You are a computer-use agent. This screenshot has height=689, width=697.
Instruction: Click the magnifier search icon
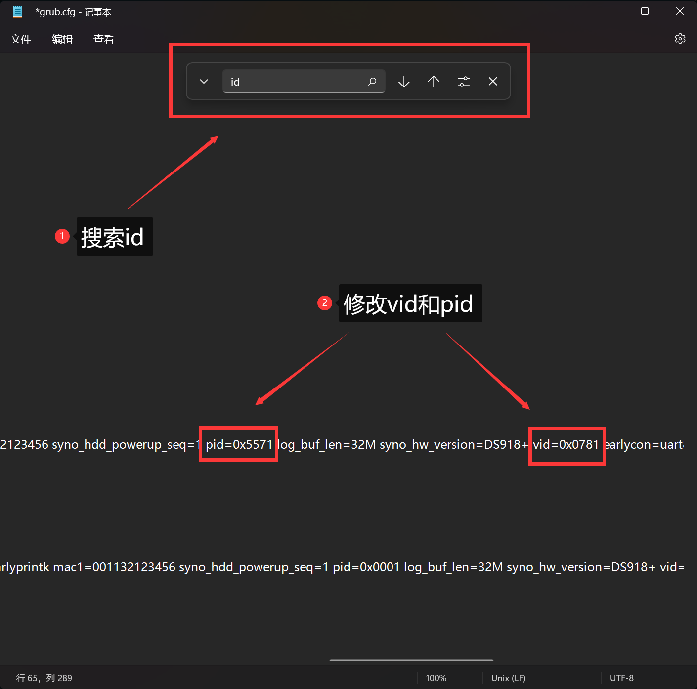pos(372,82)
